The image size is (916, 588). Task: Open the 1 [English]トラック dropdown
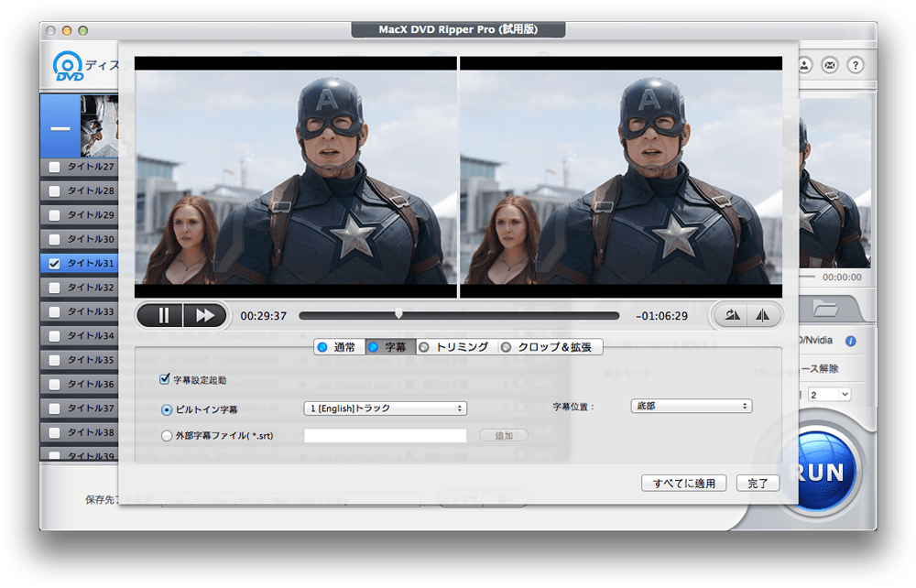coord(385,408)
